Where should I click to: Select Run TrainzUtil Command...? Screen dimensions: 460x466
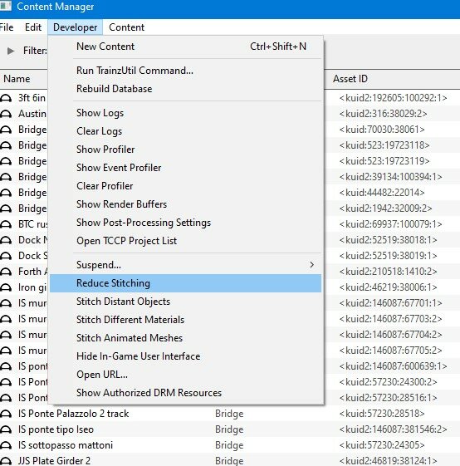click(185, 71)
